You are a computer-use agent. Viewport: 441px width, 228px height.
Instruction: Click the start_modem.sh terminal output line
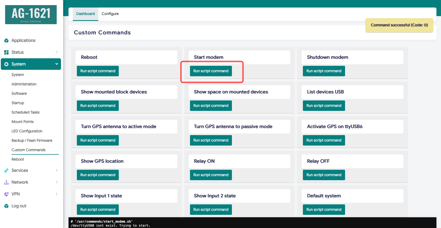tap(102, 222)
